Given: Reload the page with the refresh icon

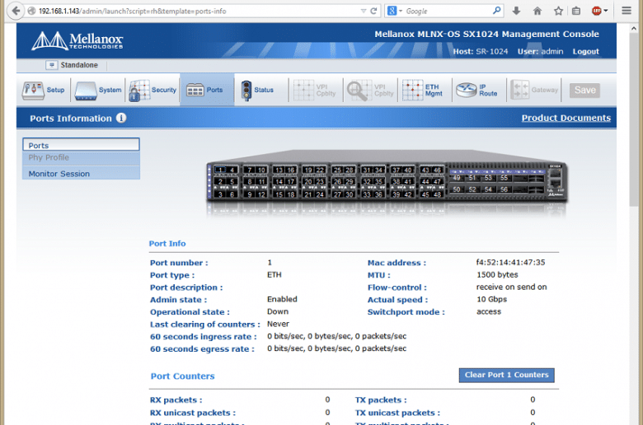Looking at the screenshot, I should tap(373, 11).
